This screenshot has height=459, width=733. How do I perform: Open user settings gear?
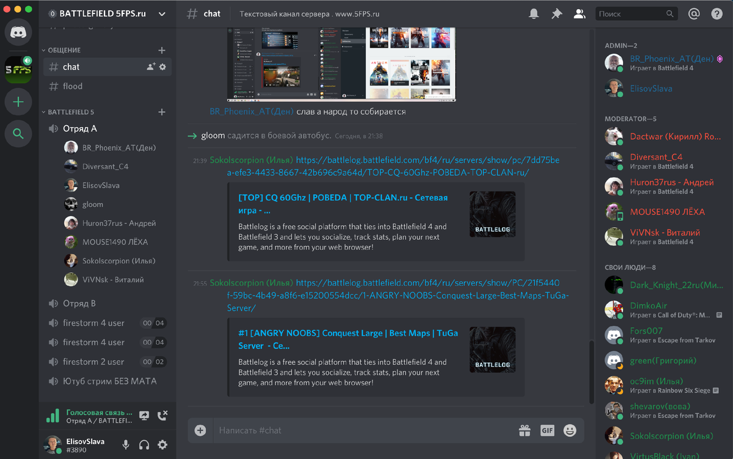pyautogui.click(x=162, y=445)
